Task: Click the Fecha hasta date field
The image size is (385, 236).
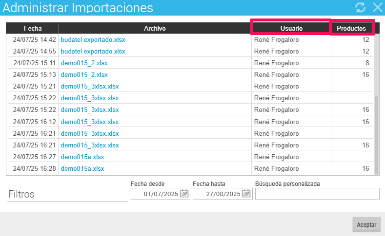Action: tap(223, 194)
